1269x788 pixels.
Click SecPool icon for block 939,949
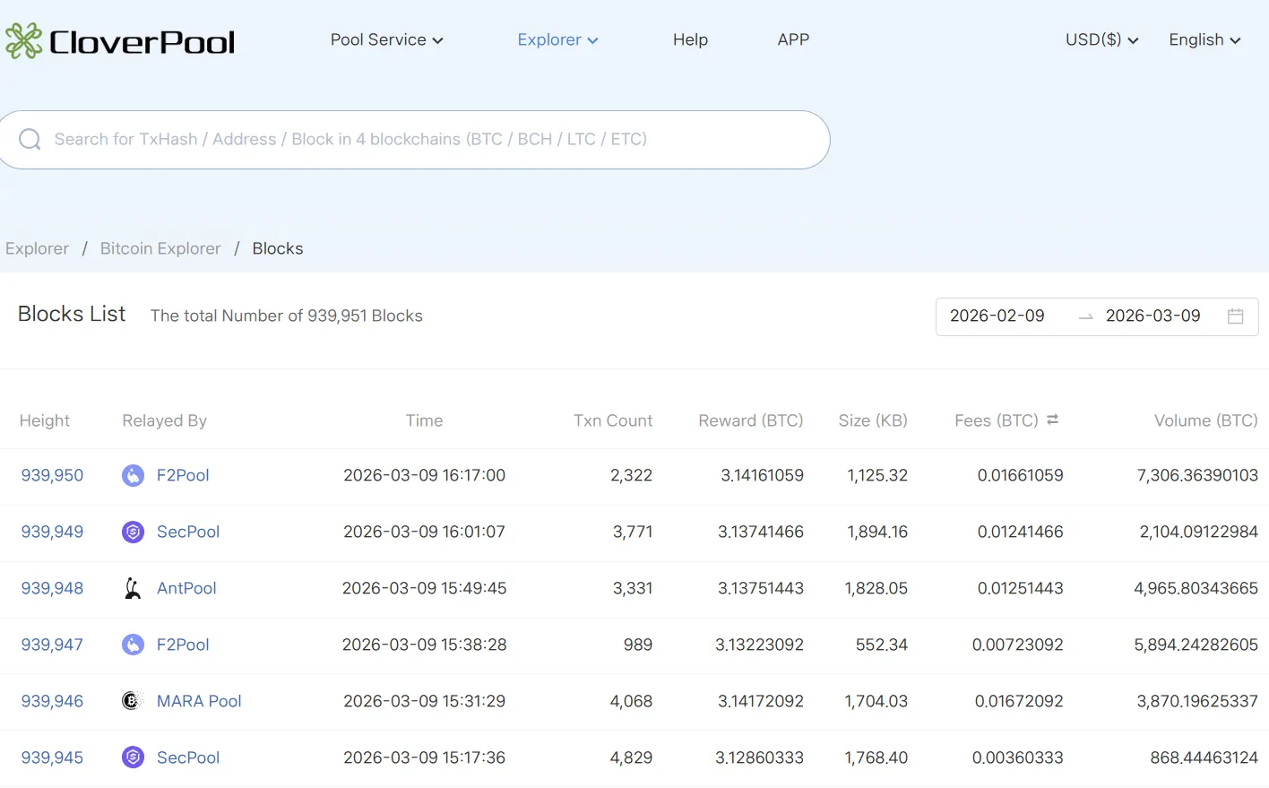[x=133, y=533]
